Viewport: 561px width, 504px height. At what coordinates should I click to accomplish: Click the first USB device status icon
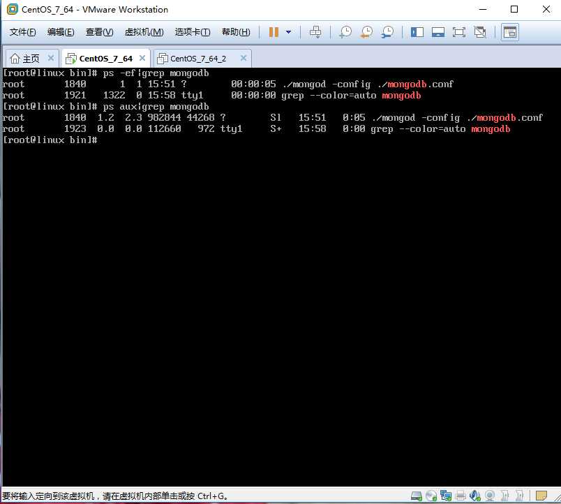point(504,496)
